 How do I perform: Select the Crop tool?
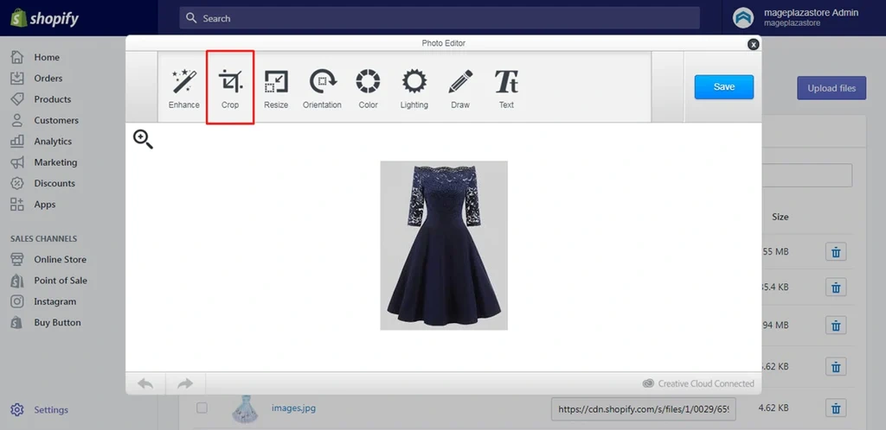pos(230,88)
